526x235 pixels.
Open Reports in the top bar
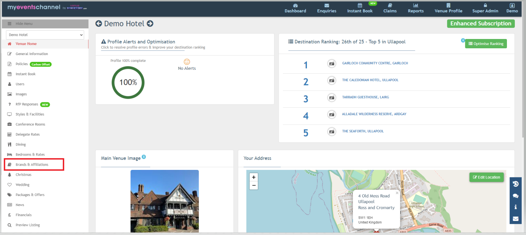click(x=416, y=8)
